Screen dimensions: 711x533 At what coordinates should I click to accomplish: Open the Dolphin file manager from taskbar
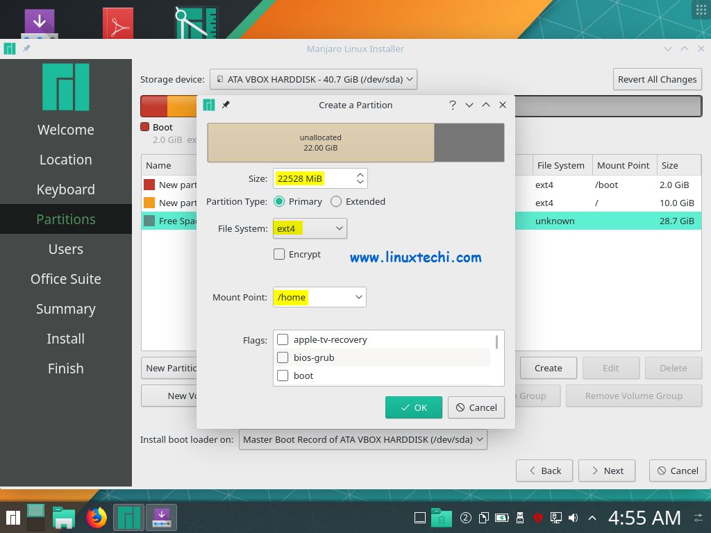(64, 517)
